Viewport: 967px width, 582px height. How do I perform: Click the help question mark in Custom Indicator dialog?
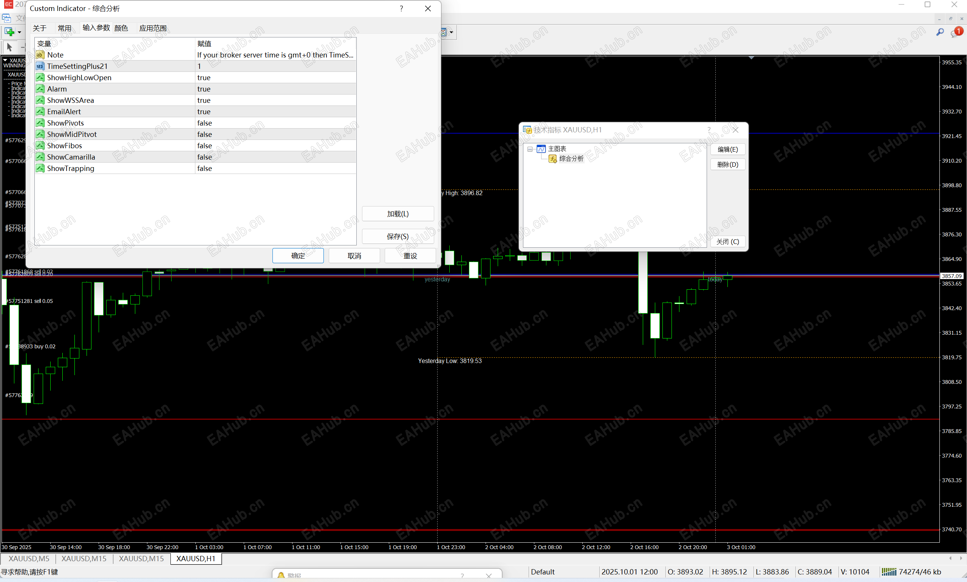coord(401,9)
